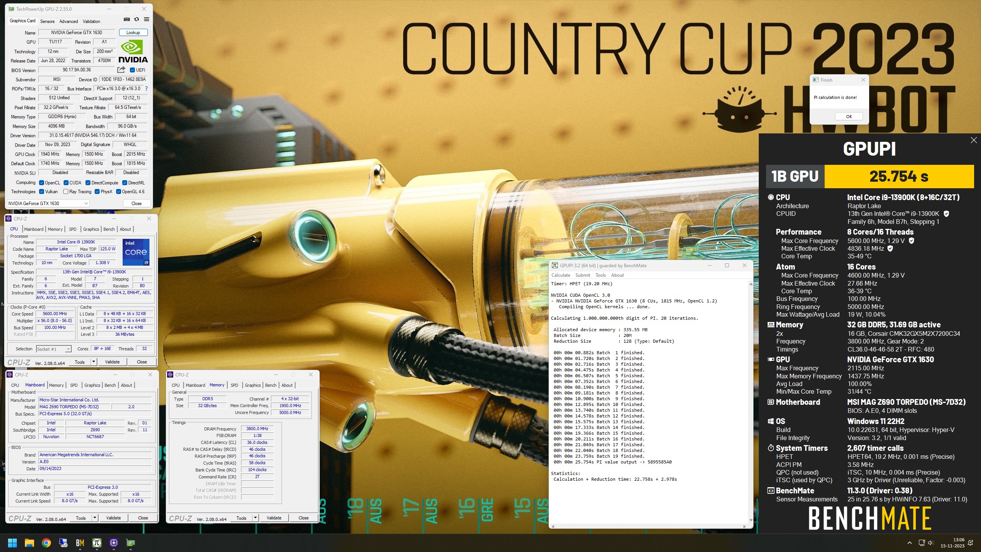
Task: Open the NVIDIA GeForce GTX 1630 GPU selector dropdown
Action: 48,203
